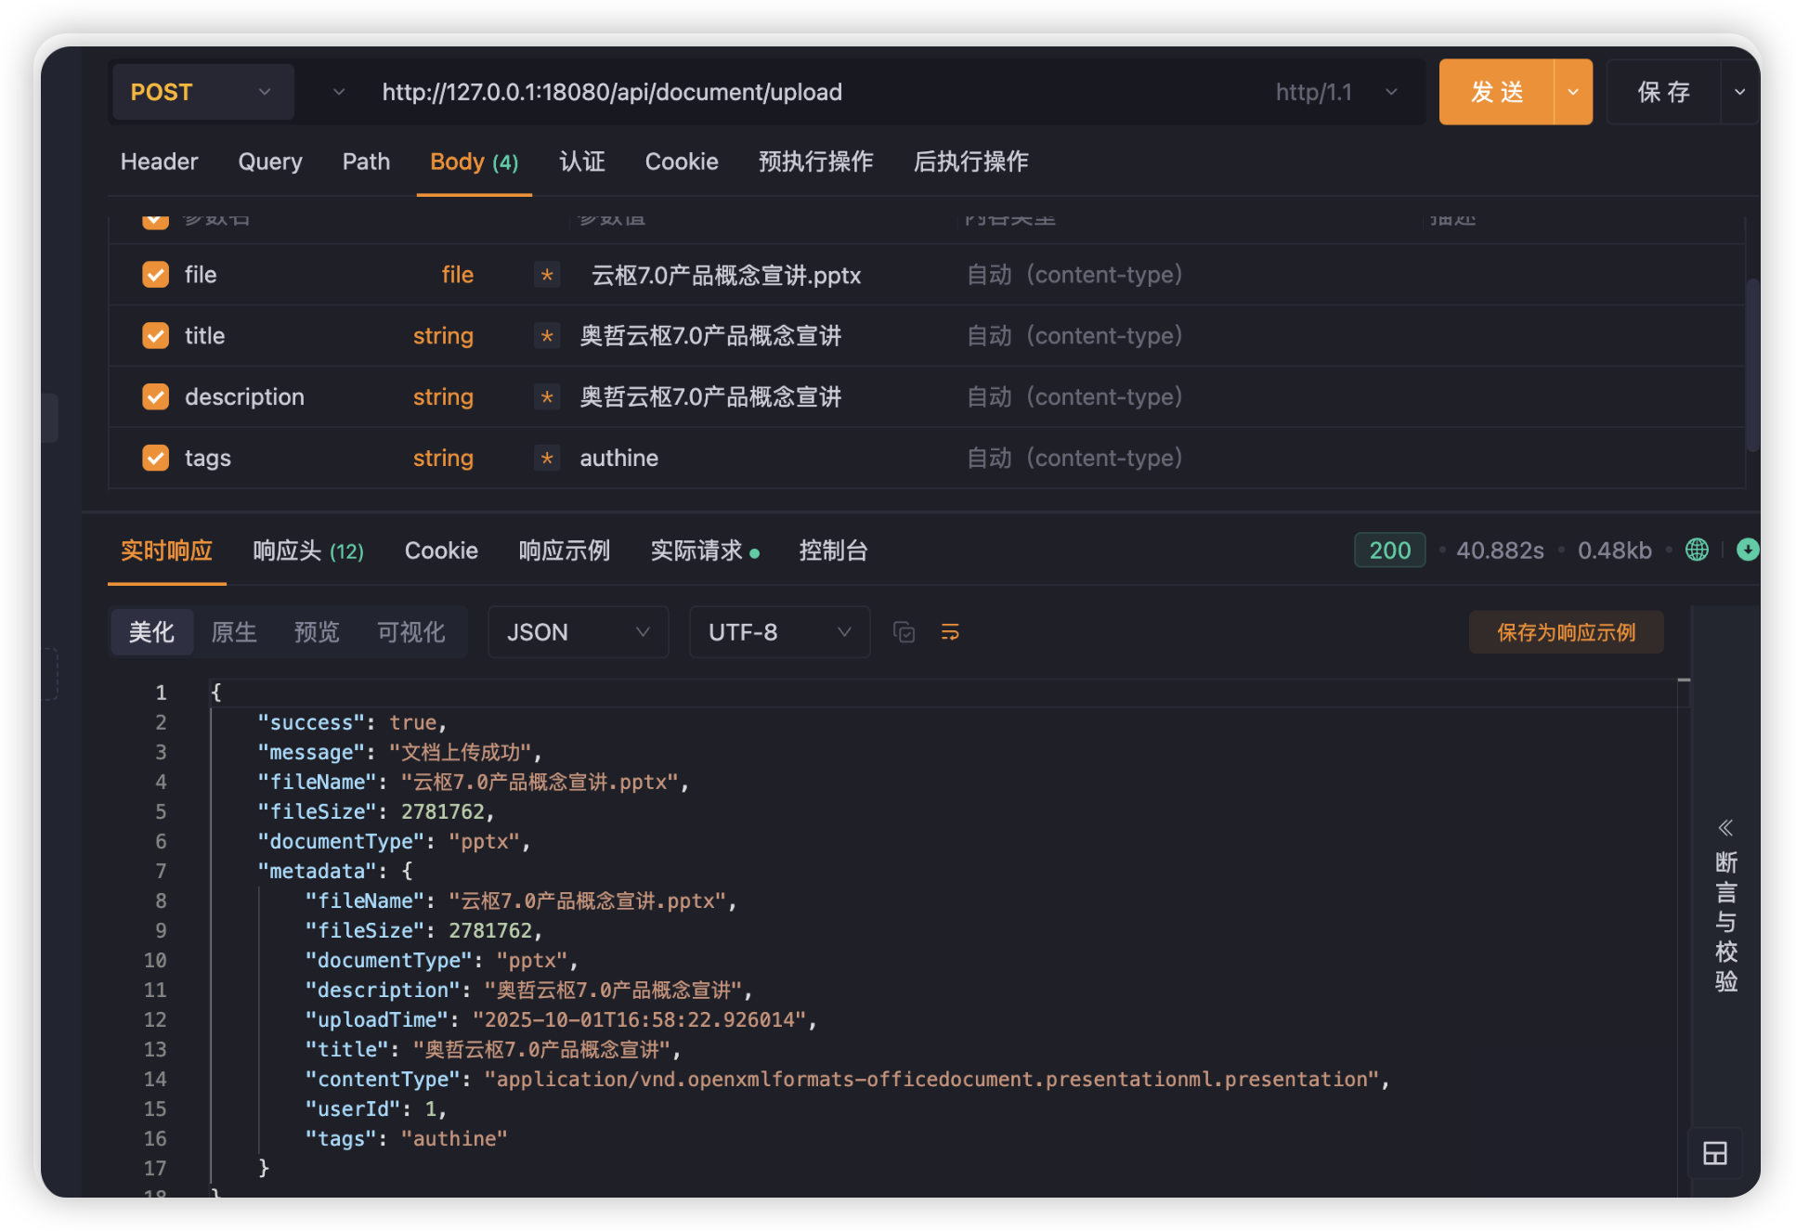Click the layout switch icon at bottom right
1796x1231 pixels.
point(1714,1153)
